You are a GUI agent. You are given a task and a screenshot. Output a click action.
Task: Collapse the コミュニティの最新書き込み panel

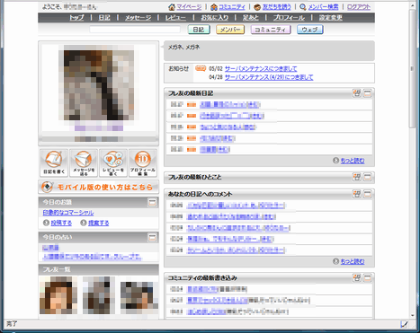[367, 277]
